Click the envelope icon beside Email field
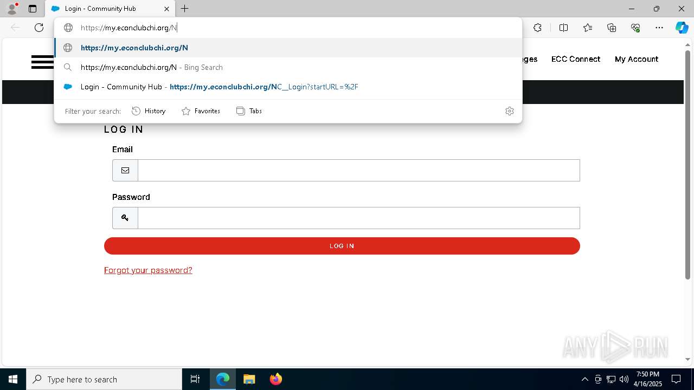The image size is (694, 390). (x=125, y=170)
